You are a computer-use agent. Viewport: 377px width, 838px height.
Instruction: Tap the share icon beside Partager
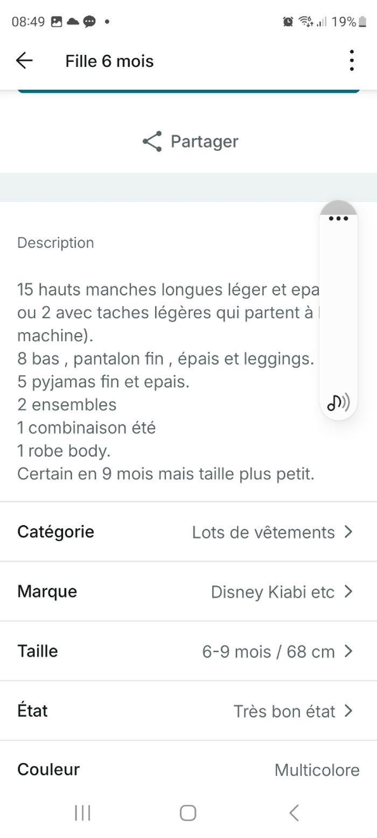[152, 141]
